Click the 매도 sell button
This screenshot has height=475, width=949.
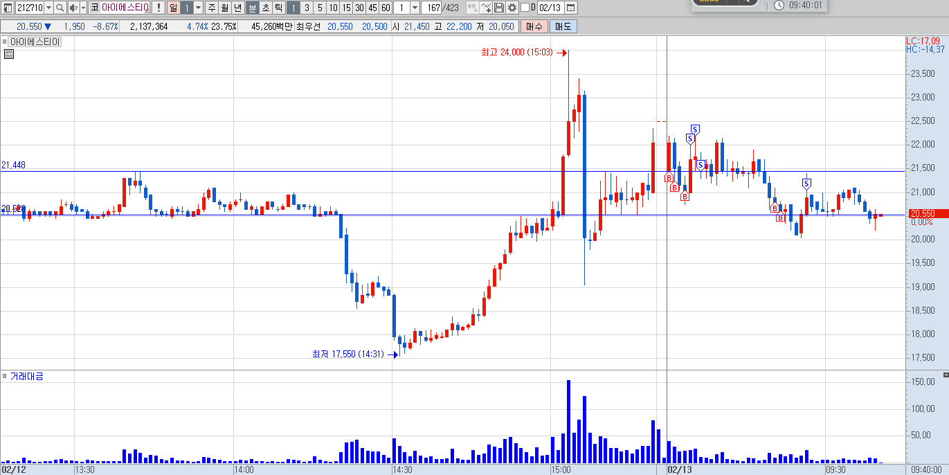tap(563, 26)
